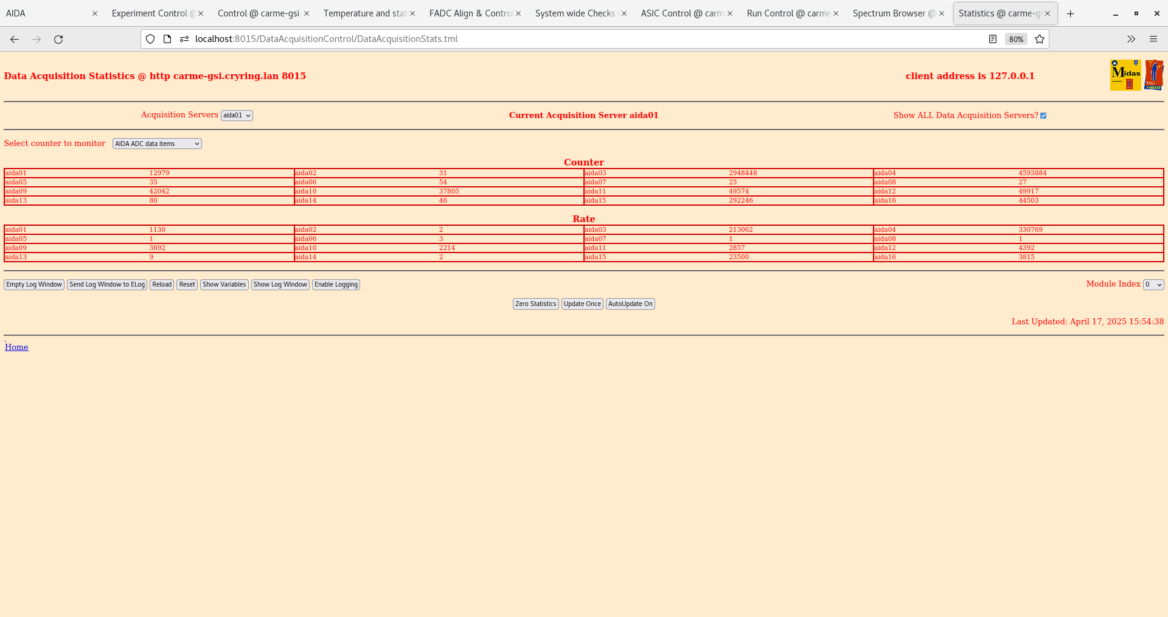Toggle AutoUpdate On button
Screen dimensions: 1168x617
(630, 304)
